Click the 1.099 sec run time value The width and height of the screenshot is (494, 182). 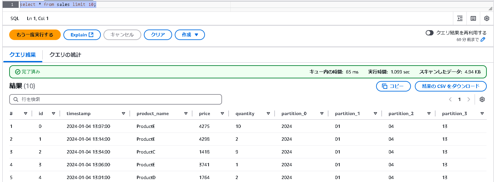400,72
